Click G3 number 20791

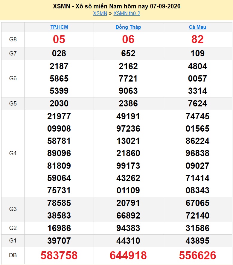coord(128,203)
